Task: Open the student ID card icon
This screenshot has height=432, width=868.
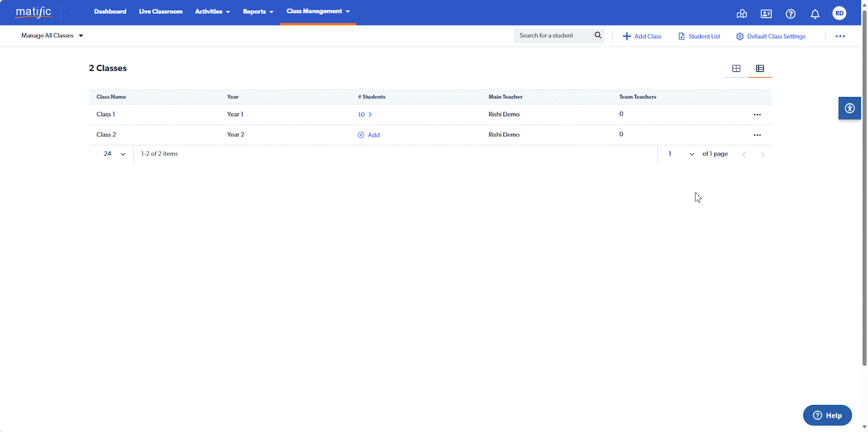Action: [766, 14]
